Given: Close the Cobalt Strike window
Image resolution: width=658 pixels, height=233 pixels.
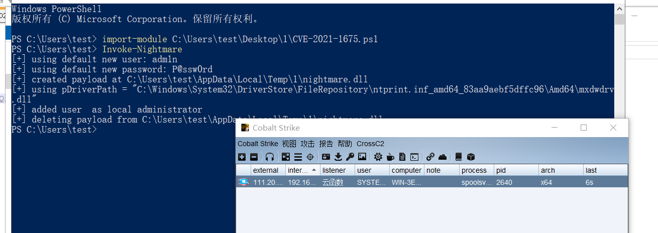Looking at the screenshot, I should click(x=613, y=128).
